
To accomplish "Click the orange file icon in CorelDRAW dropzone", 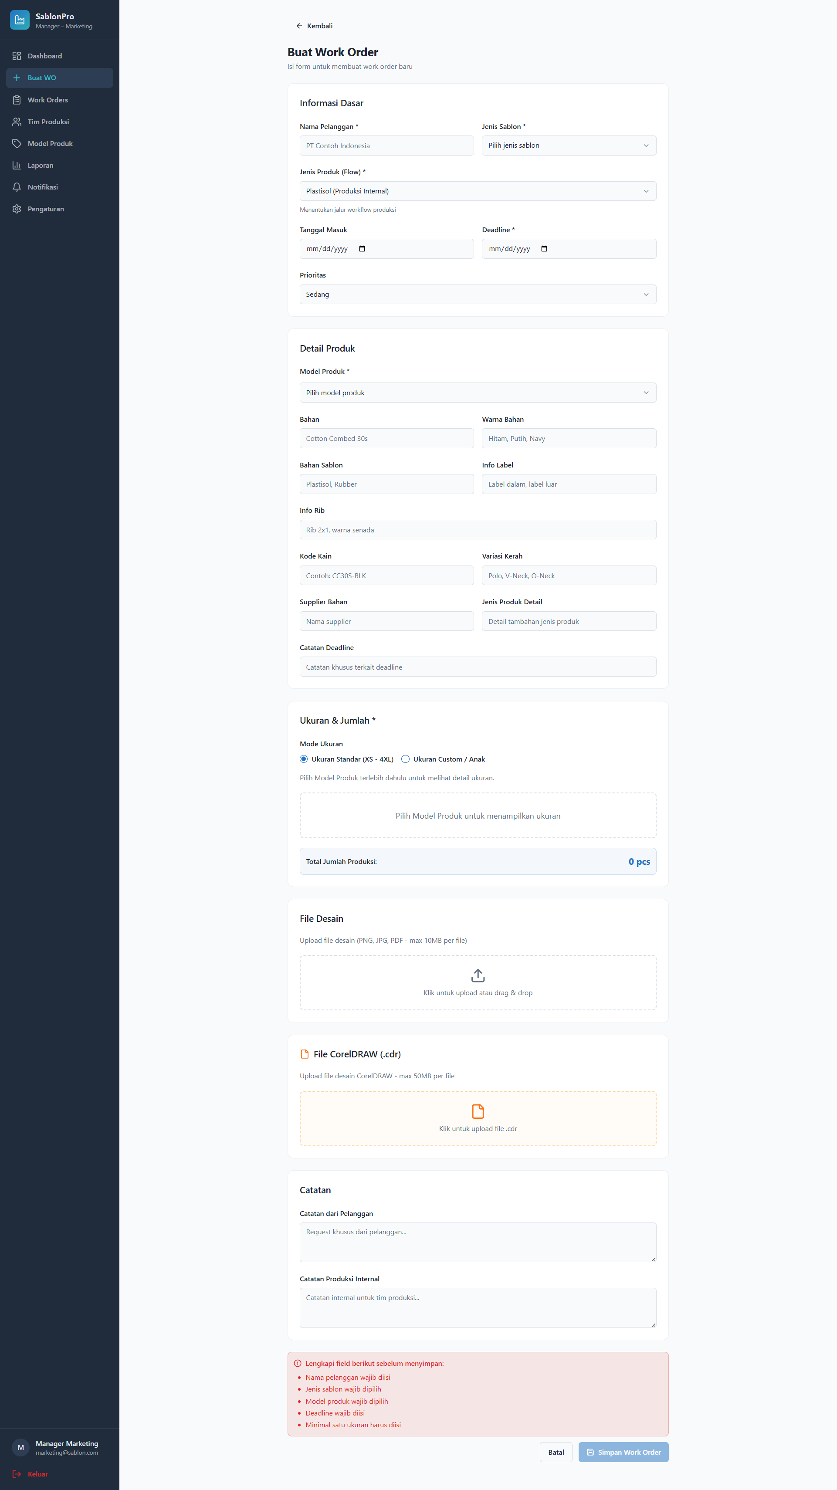I will click(478, 1111).
